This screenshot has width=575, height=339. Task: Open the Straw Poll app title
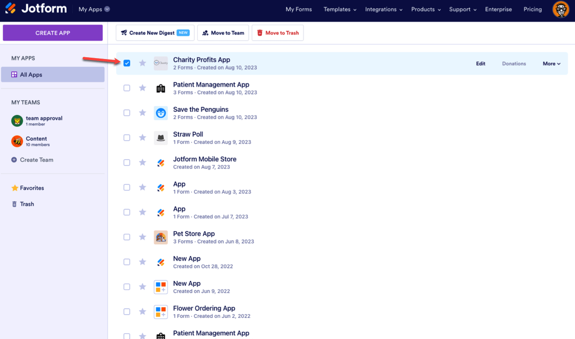click(x=188, y=134)
